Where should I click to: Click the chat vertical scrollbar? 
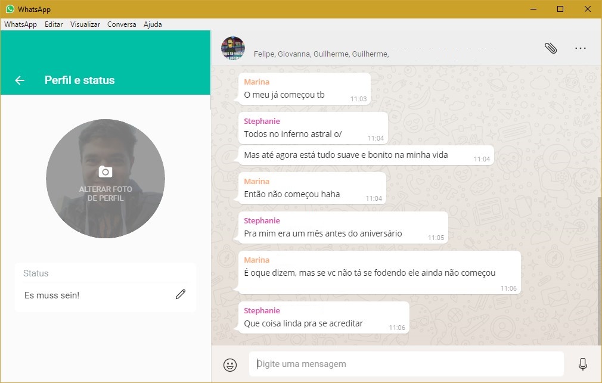coord(600,270)
